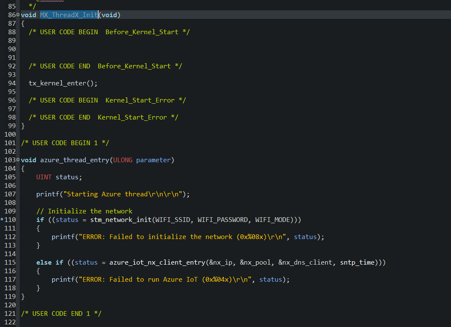This screenshot has width=451, height=327.
Task: Select the highlighted MX_ThreadX_Init function name
Action: 69,15
